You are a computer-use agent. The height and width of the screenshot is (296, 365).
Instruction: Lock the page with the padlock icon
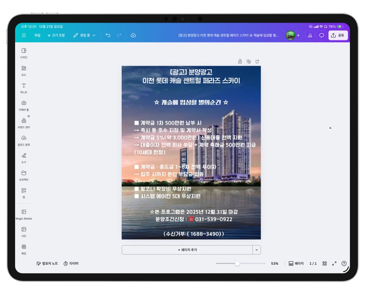tap(240, 61)
